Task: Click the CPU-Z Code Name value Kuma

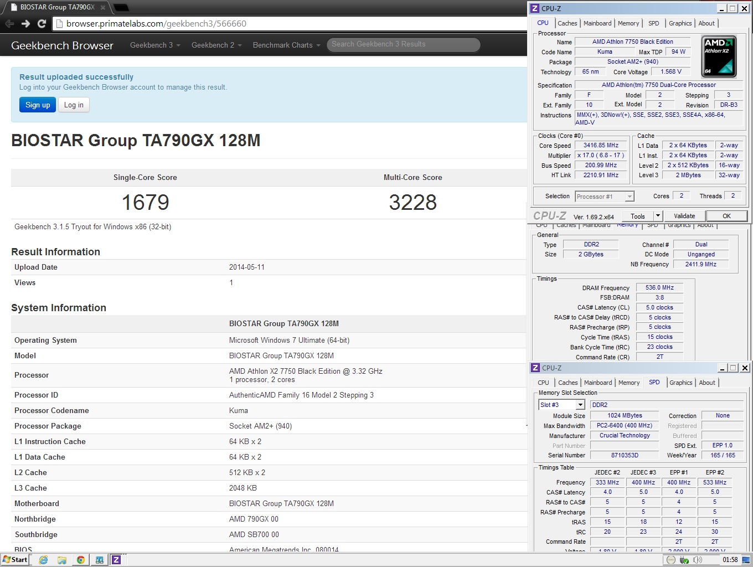Action: (x=605, y=51)
